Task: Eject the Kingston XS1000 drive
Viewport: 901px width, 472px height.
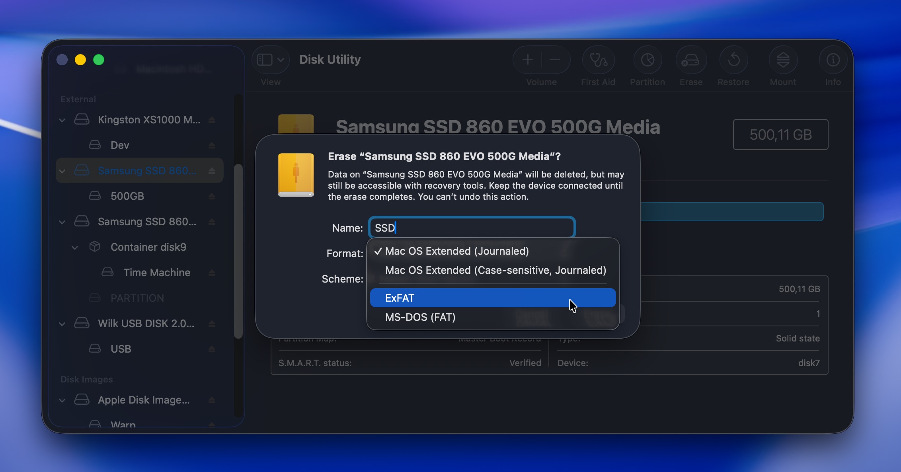Action: [212, 119]
